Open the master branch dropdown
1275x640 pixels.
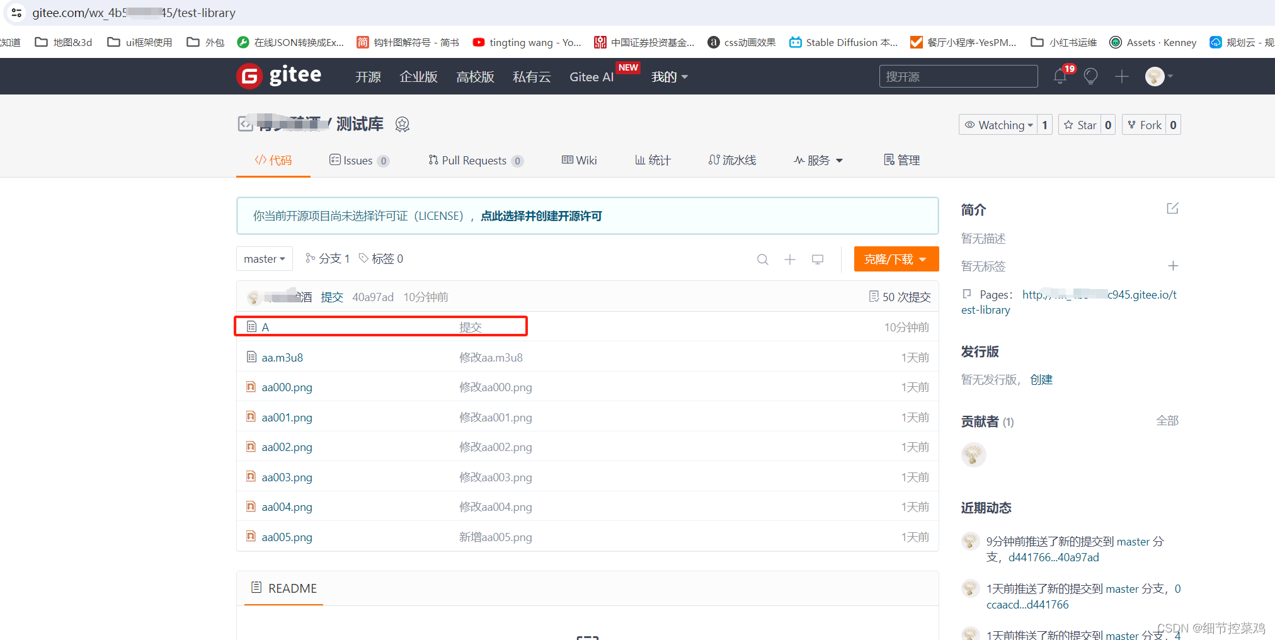[264, 258]
